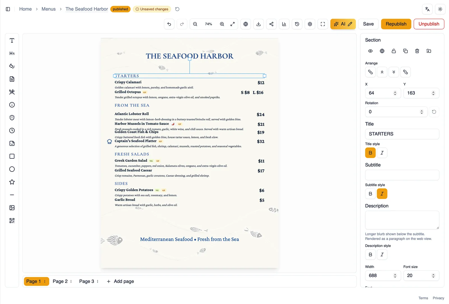Viewport: 449px width, 304px height.
Task: Click the Unpublish button
Action: click(429, 24)
